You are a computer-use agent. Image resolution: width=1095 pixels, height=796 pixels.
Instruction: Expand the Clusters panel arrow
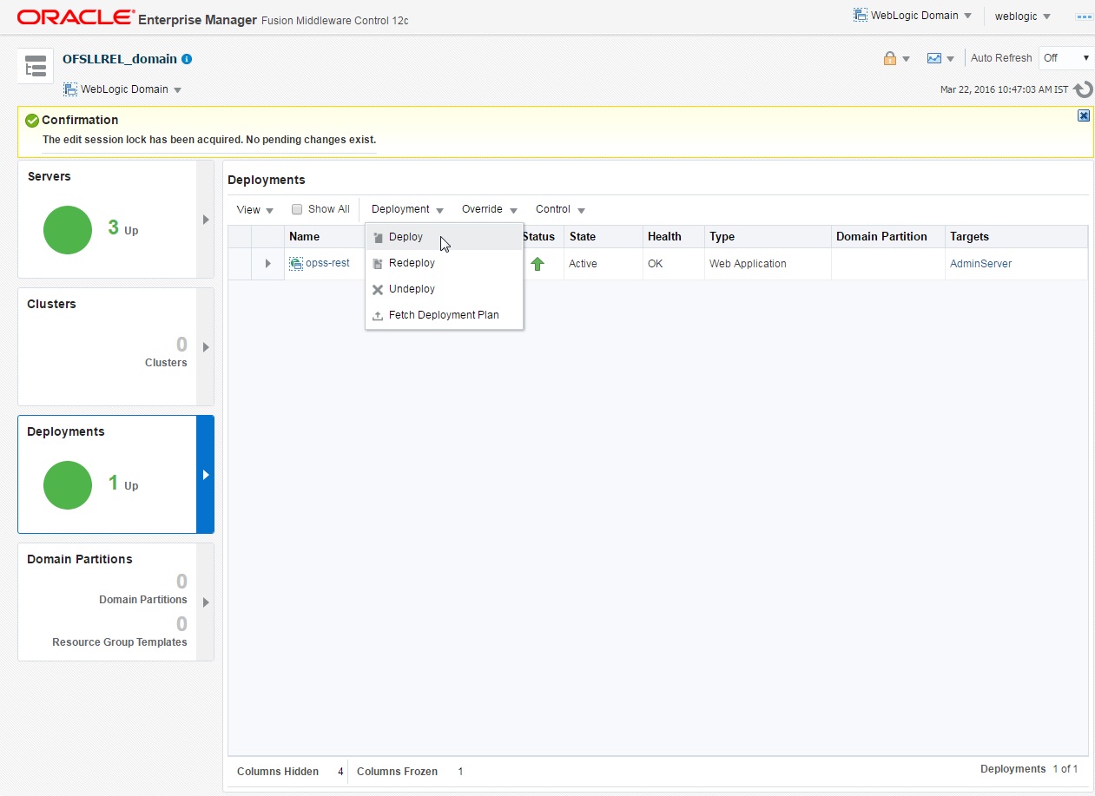206,347
